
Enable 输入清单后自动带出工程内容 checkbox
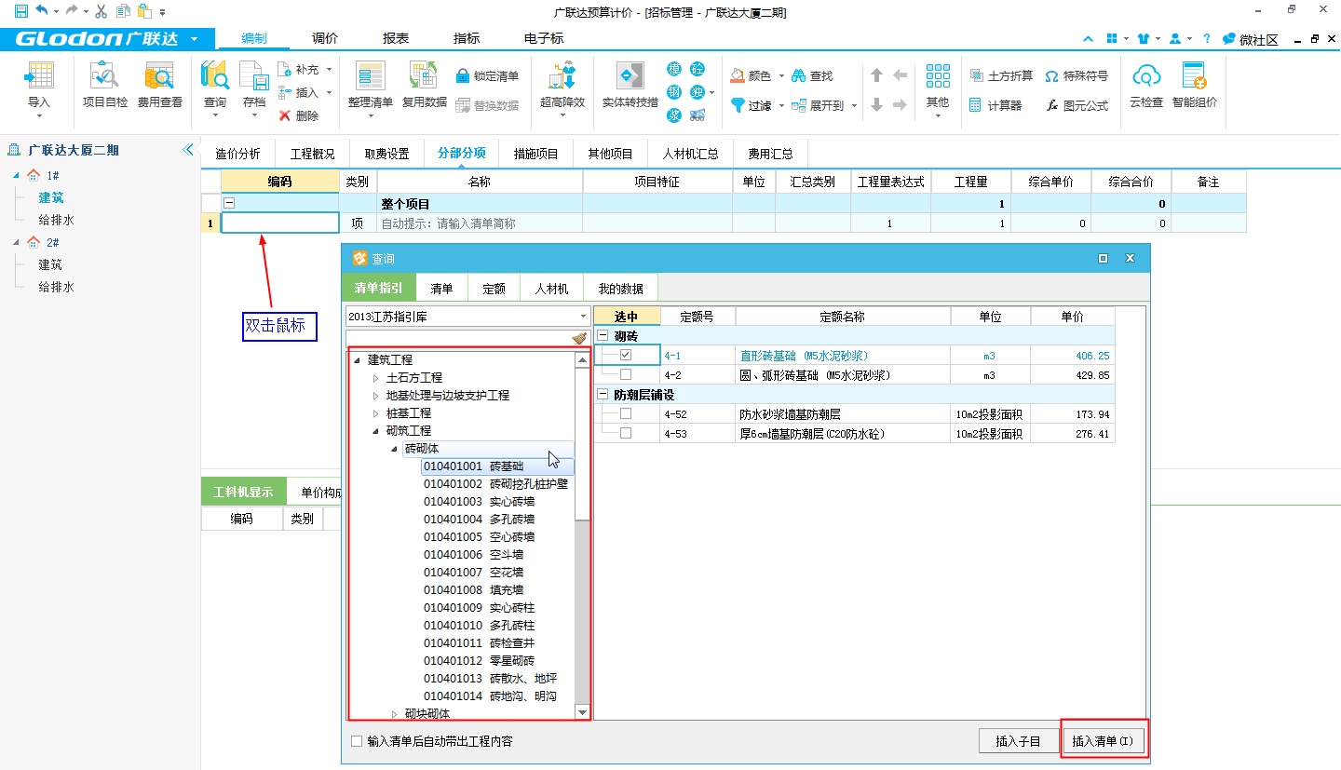[x=357, y=742]
